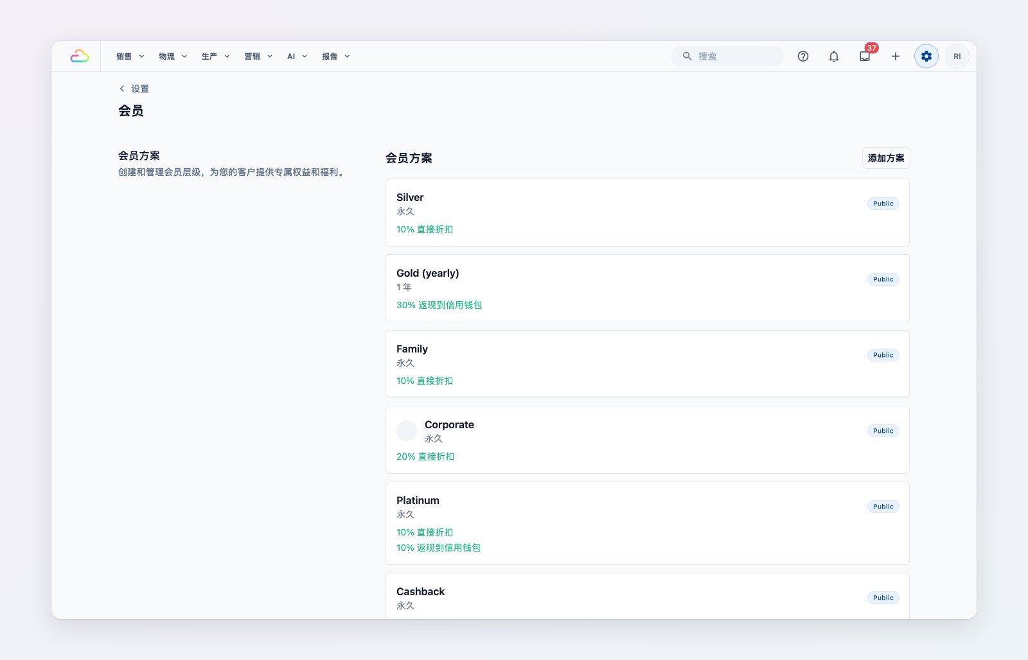
Task: Open the RI user avatar
Action: (957, 56)
